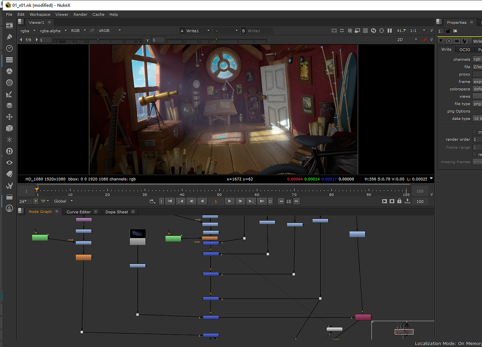Click the red viewer color picker icon
Image resolution: width=482 pixels, height=347 pixels.
(425, 40)
